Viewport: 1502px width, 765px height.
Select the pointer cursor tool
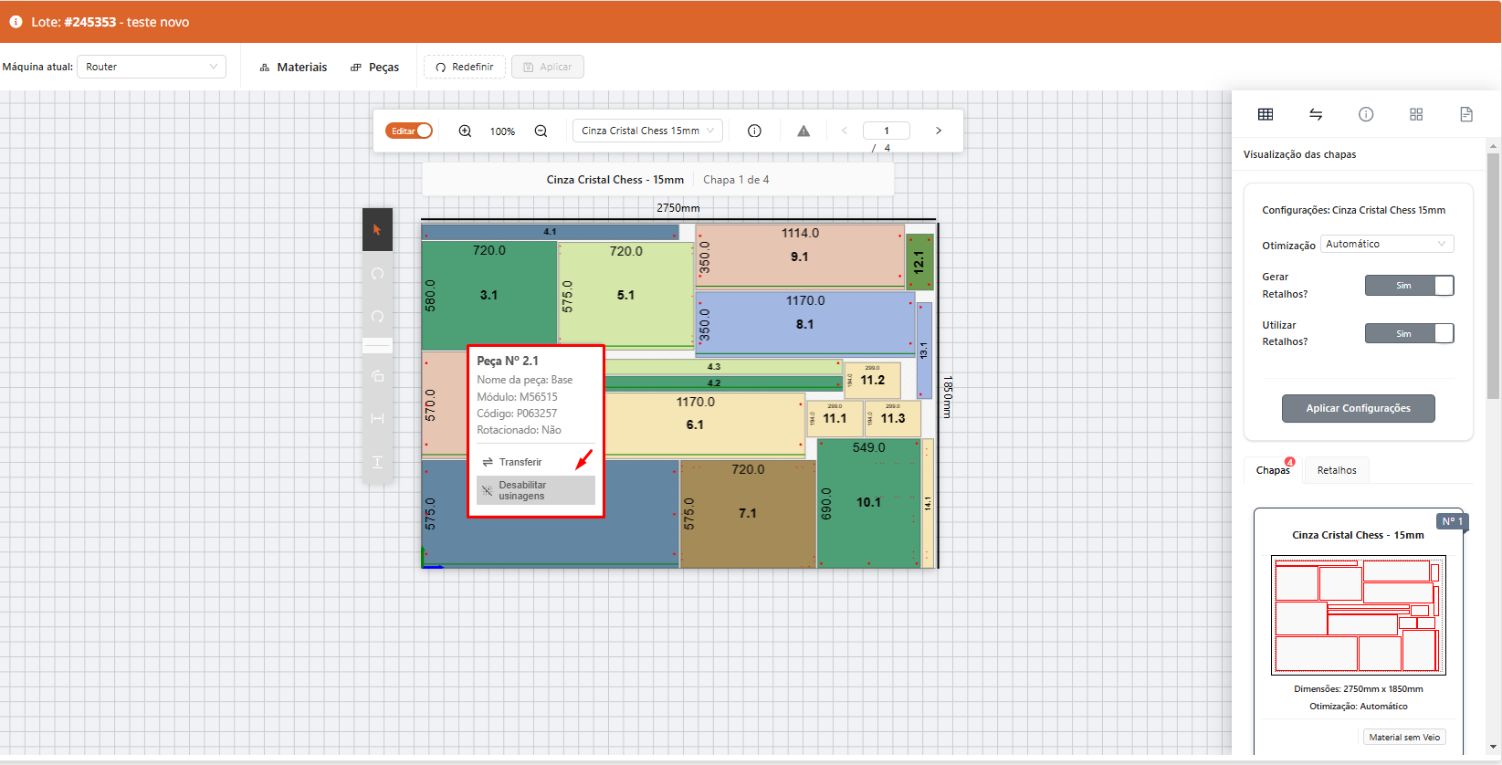[377, 230]
